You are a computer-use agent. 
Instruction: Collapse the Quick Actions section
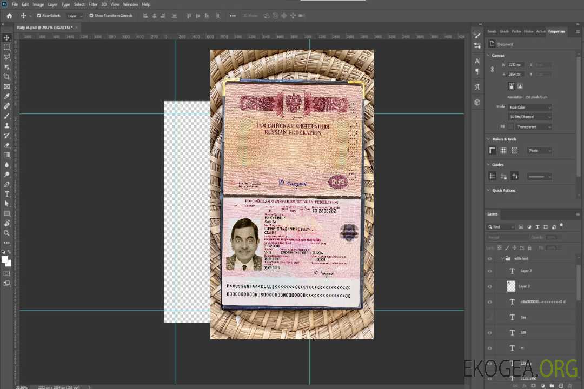488,190
